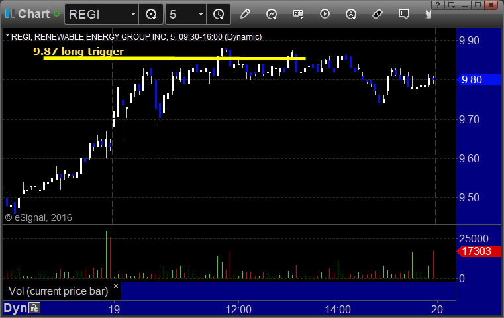Image resolution: width=504 pixels, height=318 pixels.
Task: Click the 9.90 price axis label
Action: click(x=469, y=41)
